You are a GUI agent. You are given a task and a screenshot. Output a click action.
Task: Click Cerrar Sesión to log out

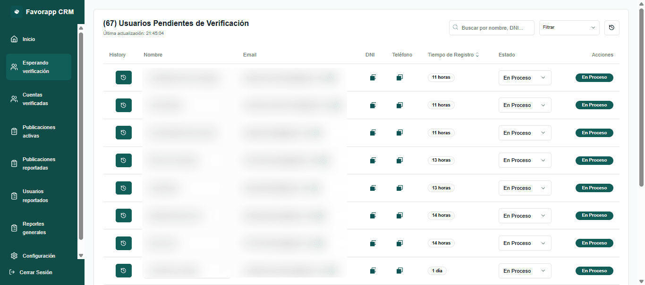pos(35,272)
